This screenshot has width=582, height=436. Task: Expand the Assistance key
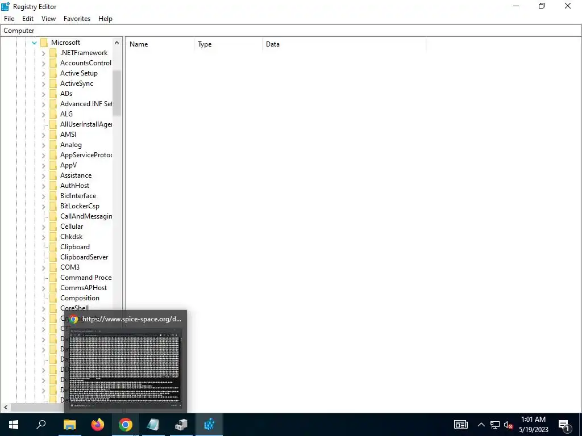[43, 176]
